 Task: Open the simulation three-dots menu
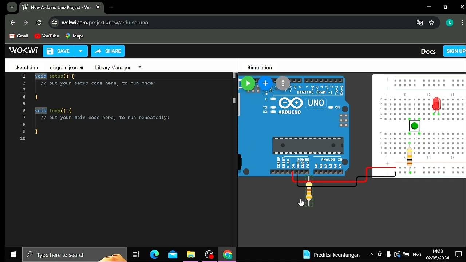click(x=283, y=83)
